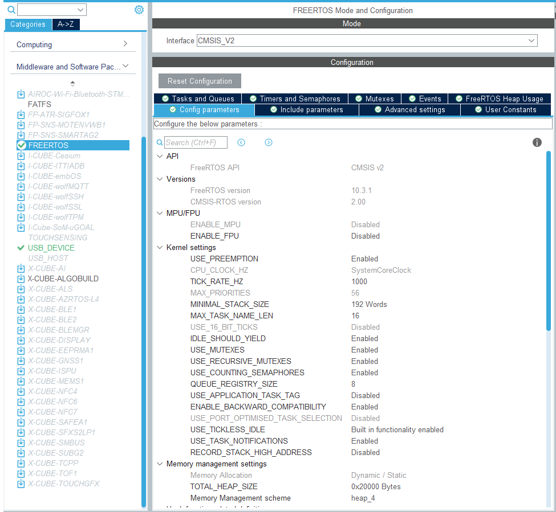Click the magnifier icon beside the category search box
This screenshot has height=512, width=556.
[11, 10]
